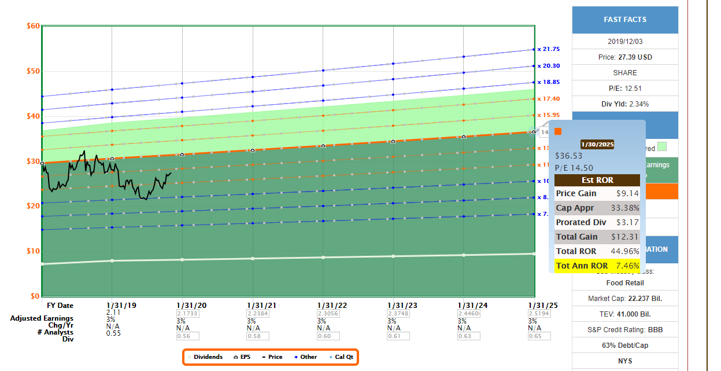The height and width of the screenshot is (371, 721).
Task: Click the date 2019/12/03 in Fast Facts
Action: 625,42
